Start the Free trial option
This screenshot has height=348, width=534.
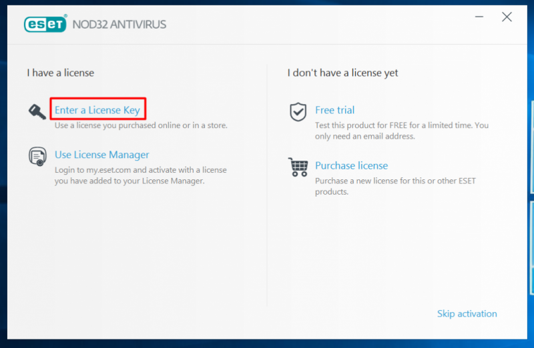(334, 110)
